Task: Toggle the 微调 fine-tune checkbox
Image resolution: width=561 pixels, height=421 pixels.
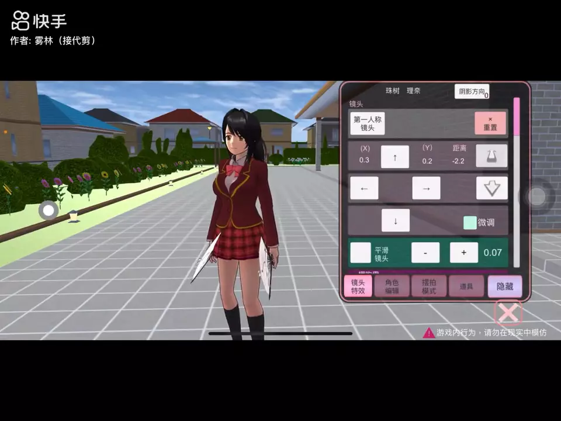Action: coord(470,223)
